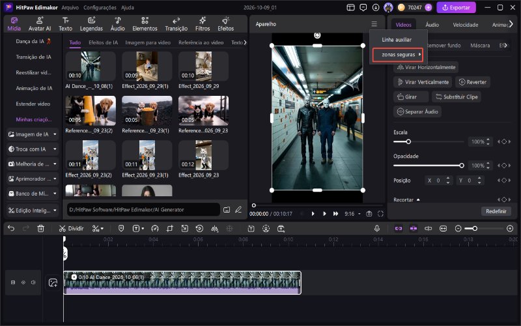Click Substituir Clipe button

[x=457, y=96]
